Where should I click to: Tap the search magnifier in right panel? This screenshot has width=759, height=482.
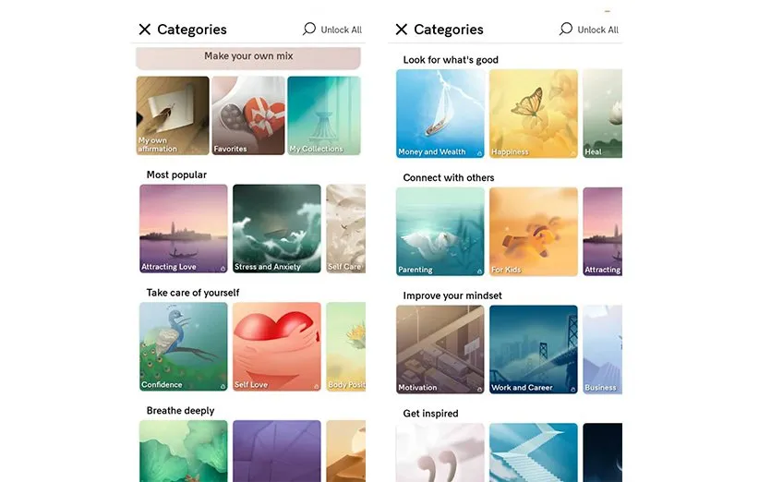[565, 29]
